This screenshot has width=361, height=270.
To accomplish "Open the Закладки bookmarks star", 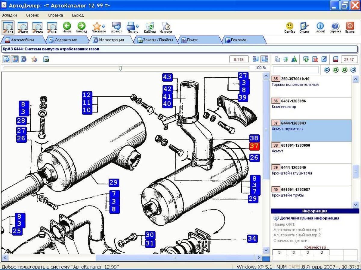I will pyautogui.click(x=99, y=27).
